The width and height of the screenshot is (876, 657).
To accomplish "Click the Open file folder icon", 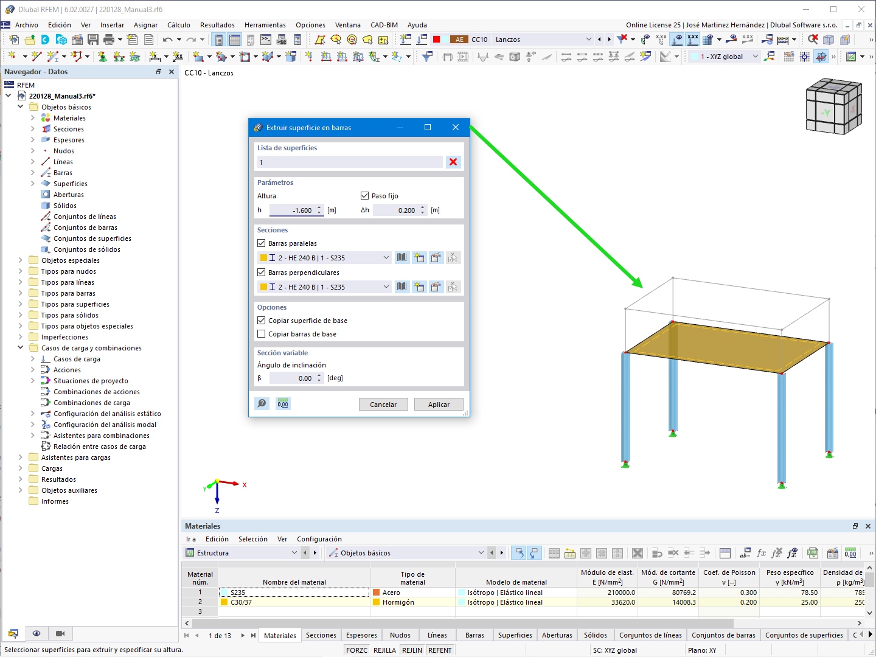I will [x=29, y=40].
